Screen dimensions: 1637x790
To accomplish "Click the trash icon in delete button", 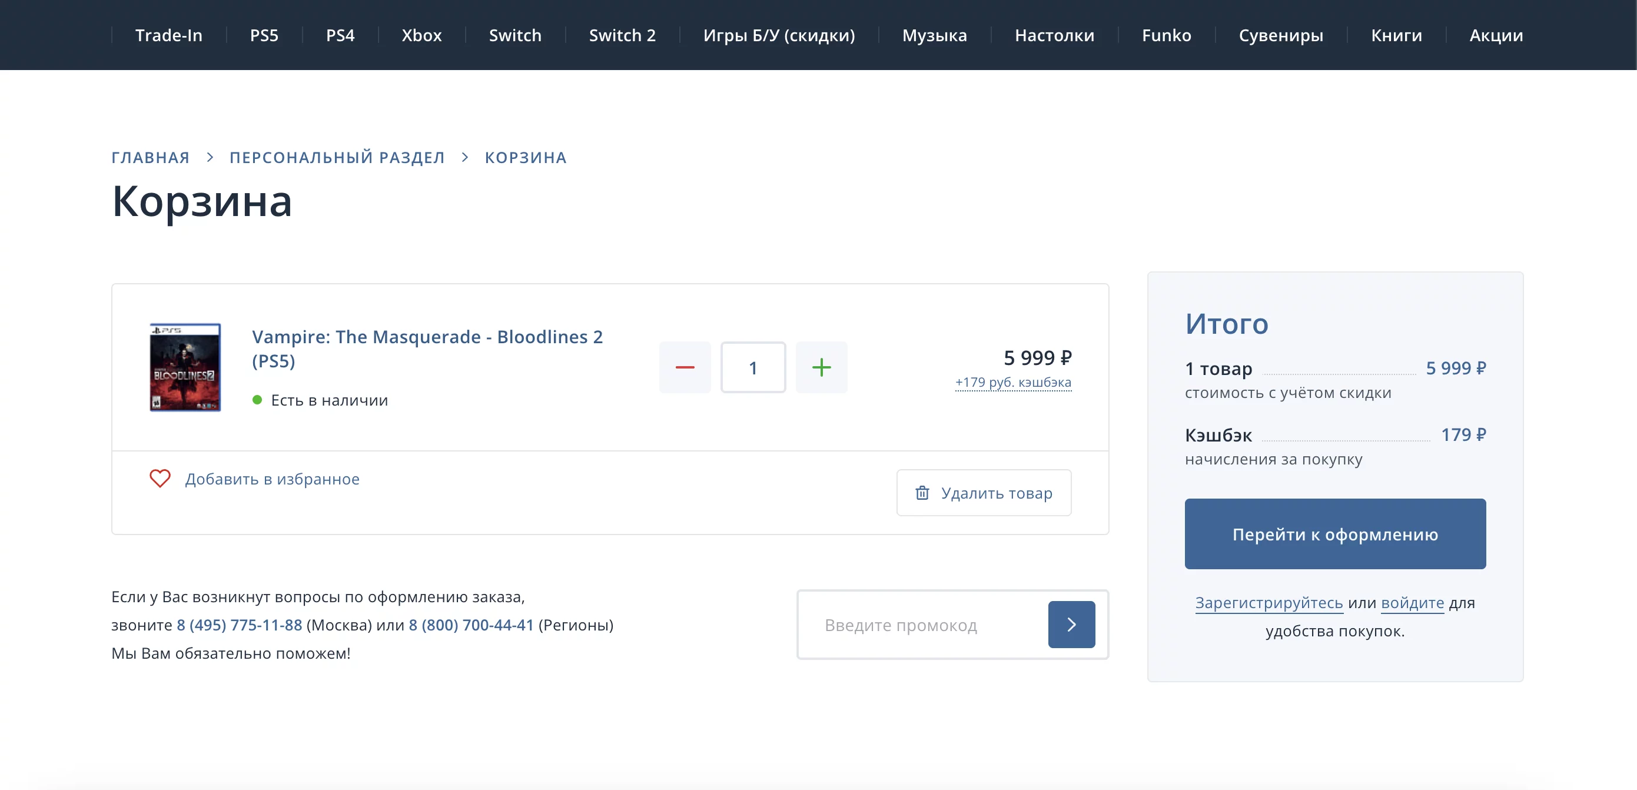I will click(x=922, y=493).
